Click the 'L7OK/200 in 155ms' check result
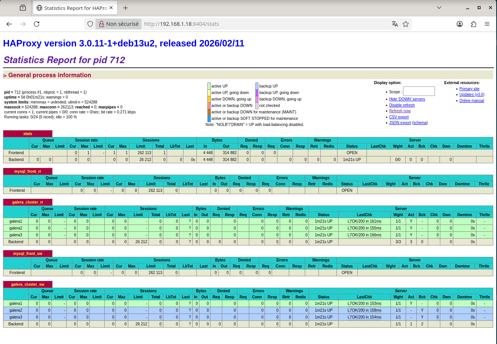The image size is (497, 344). [x=364, y=228]
